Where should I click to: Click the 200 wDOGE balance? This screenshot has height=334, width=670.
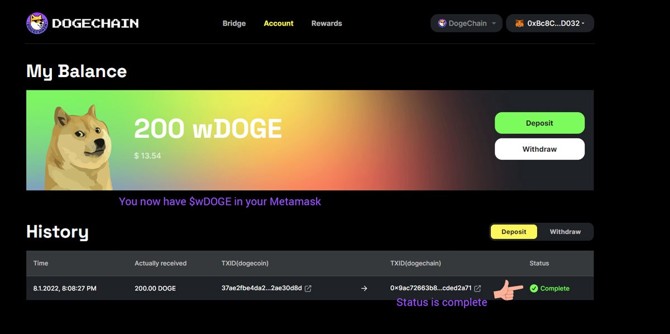pos(208,129)
